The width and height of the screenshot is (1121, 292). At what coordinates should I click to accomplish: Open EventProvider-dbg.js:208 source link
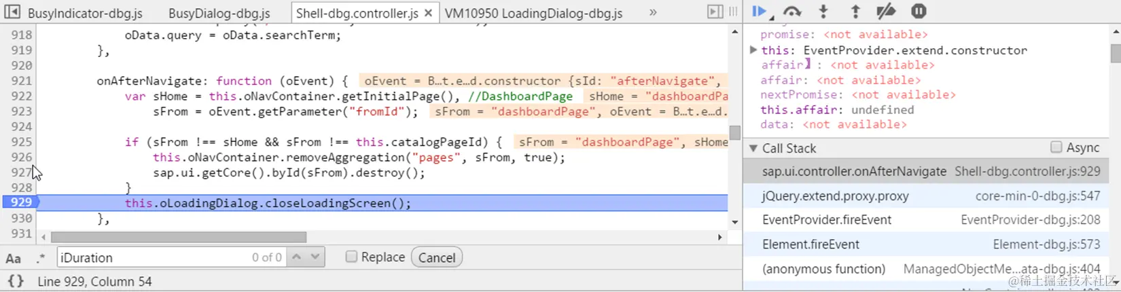click(x=1030, y=220)
